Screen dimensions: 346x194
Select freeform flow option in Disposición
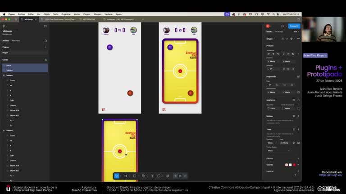tap(270, 85)
